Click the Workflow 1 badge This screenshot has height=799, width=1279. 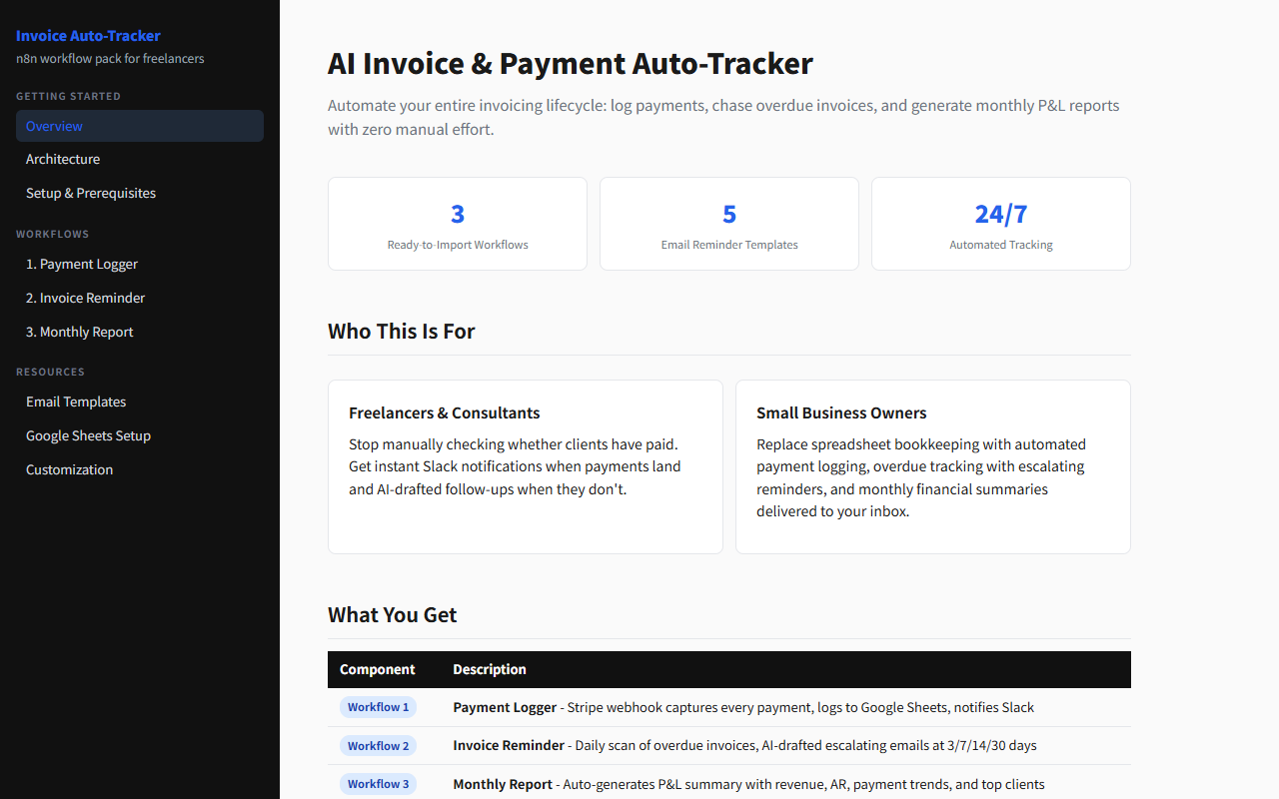[378, 707]
